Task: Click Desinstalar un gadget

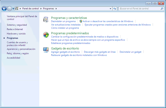Action: [x=130, y=52]
